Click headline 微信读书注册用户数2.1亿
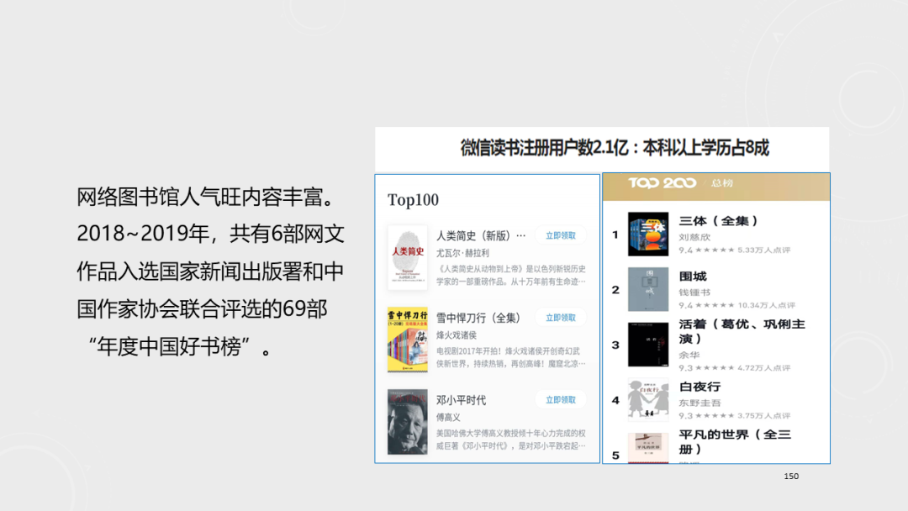Image resolution: width=908 pixels, height=511 pixels. (544, 148)
